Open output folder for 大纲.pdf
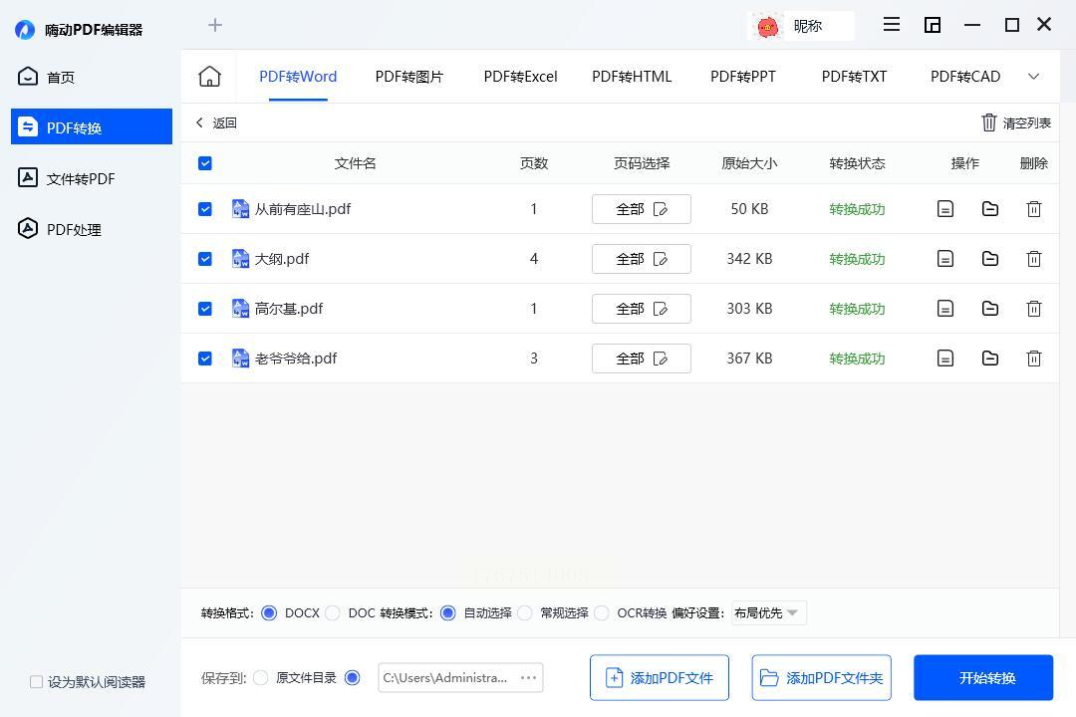Image resolution: width=1076 pixels, height=717 pixels. tap(990, 259)
